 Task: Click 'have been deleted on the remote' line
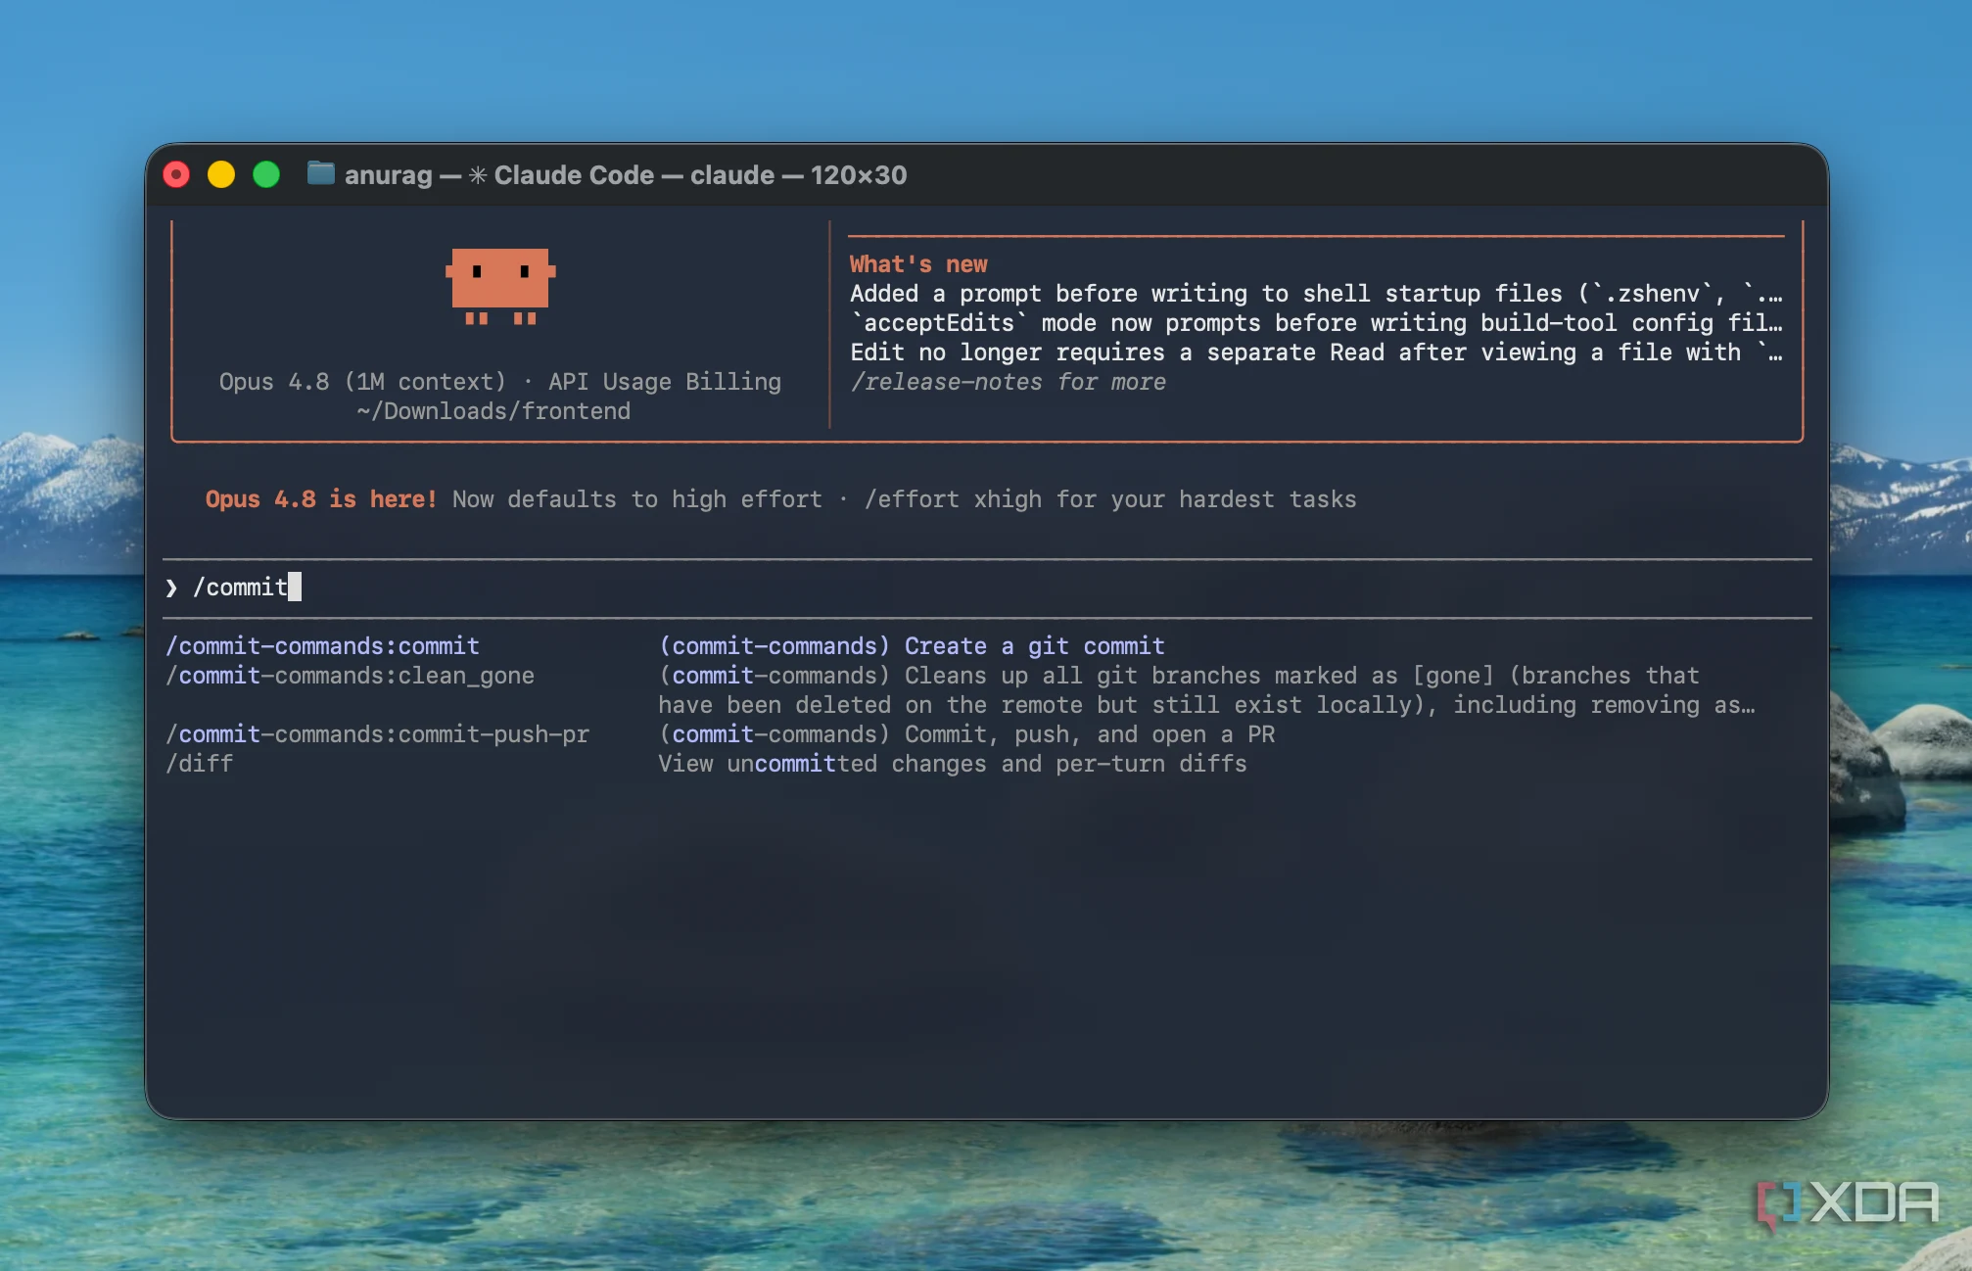pos(1206,705)
